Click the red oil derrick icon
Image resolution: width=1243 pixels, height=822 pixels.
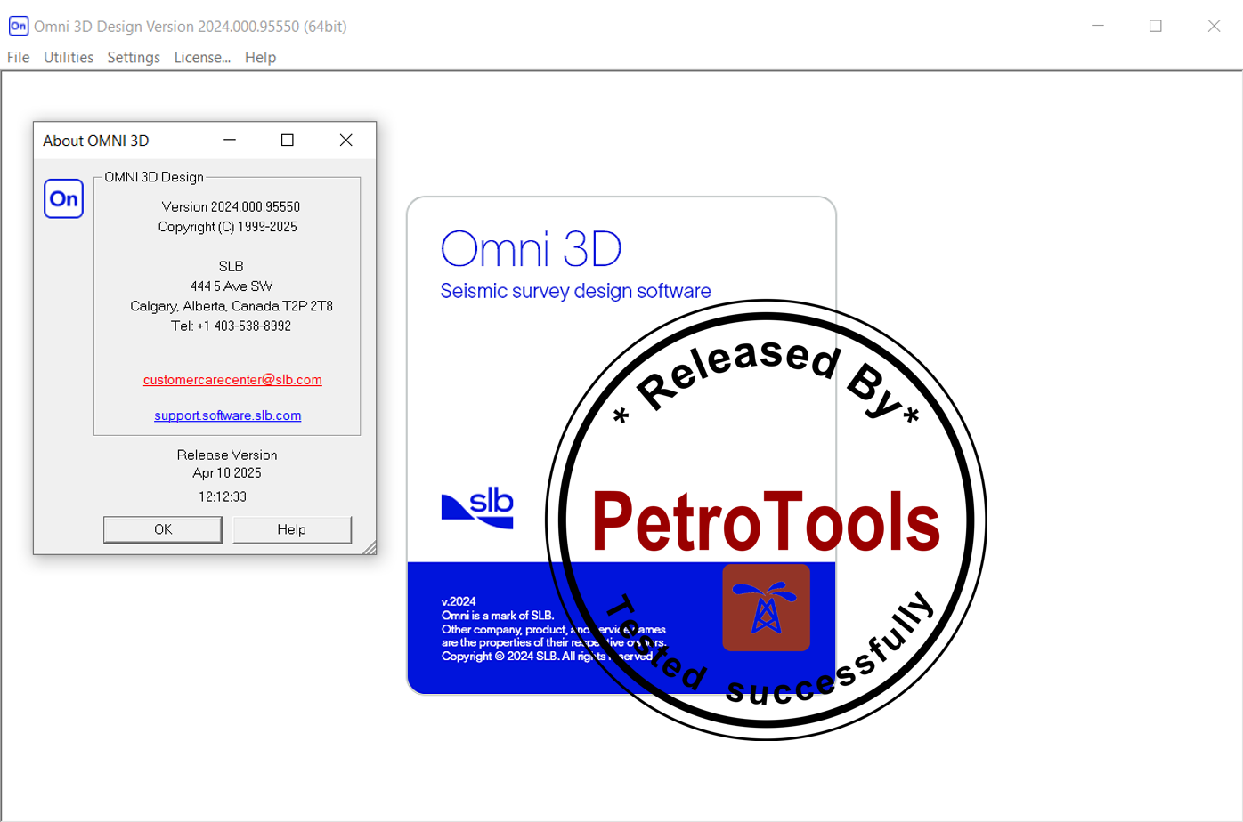coord(766,608)
